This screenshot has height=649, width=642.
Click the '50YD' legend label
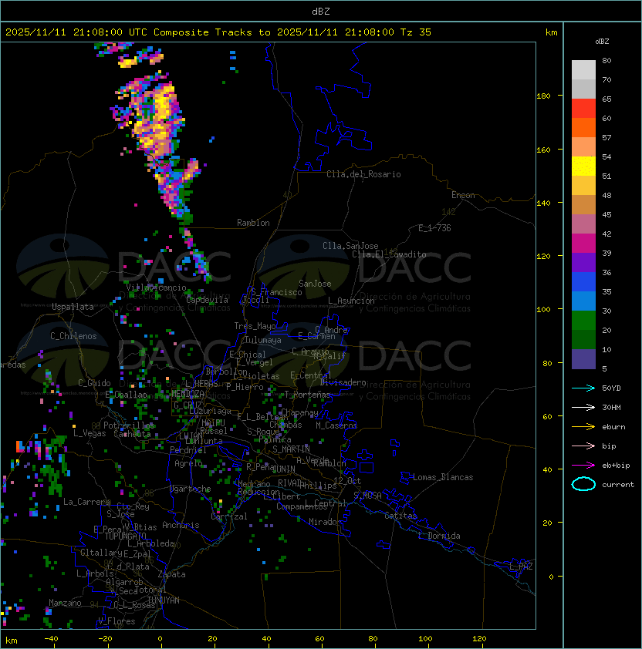[x=611, y=388]
